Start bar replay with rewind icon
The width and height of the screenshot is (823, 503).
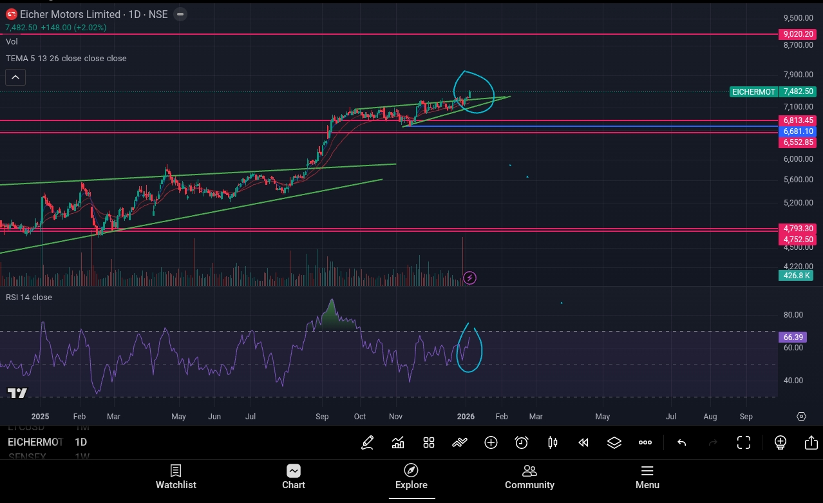tap(583, 442)
